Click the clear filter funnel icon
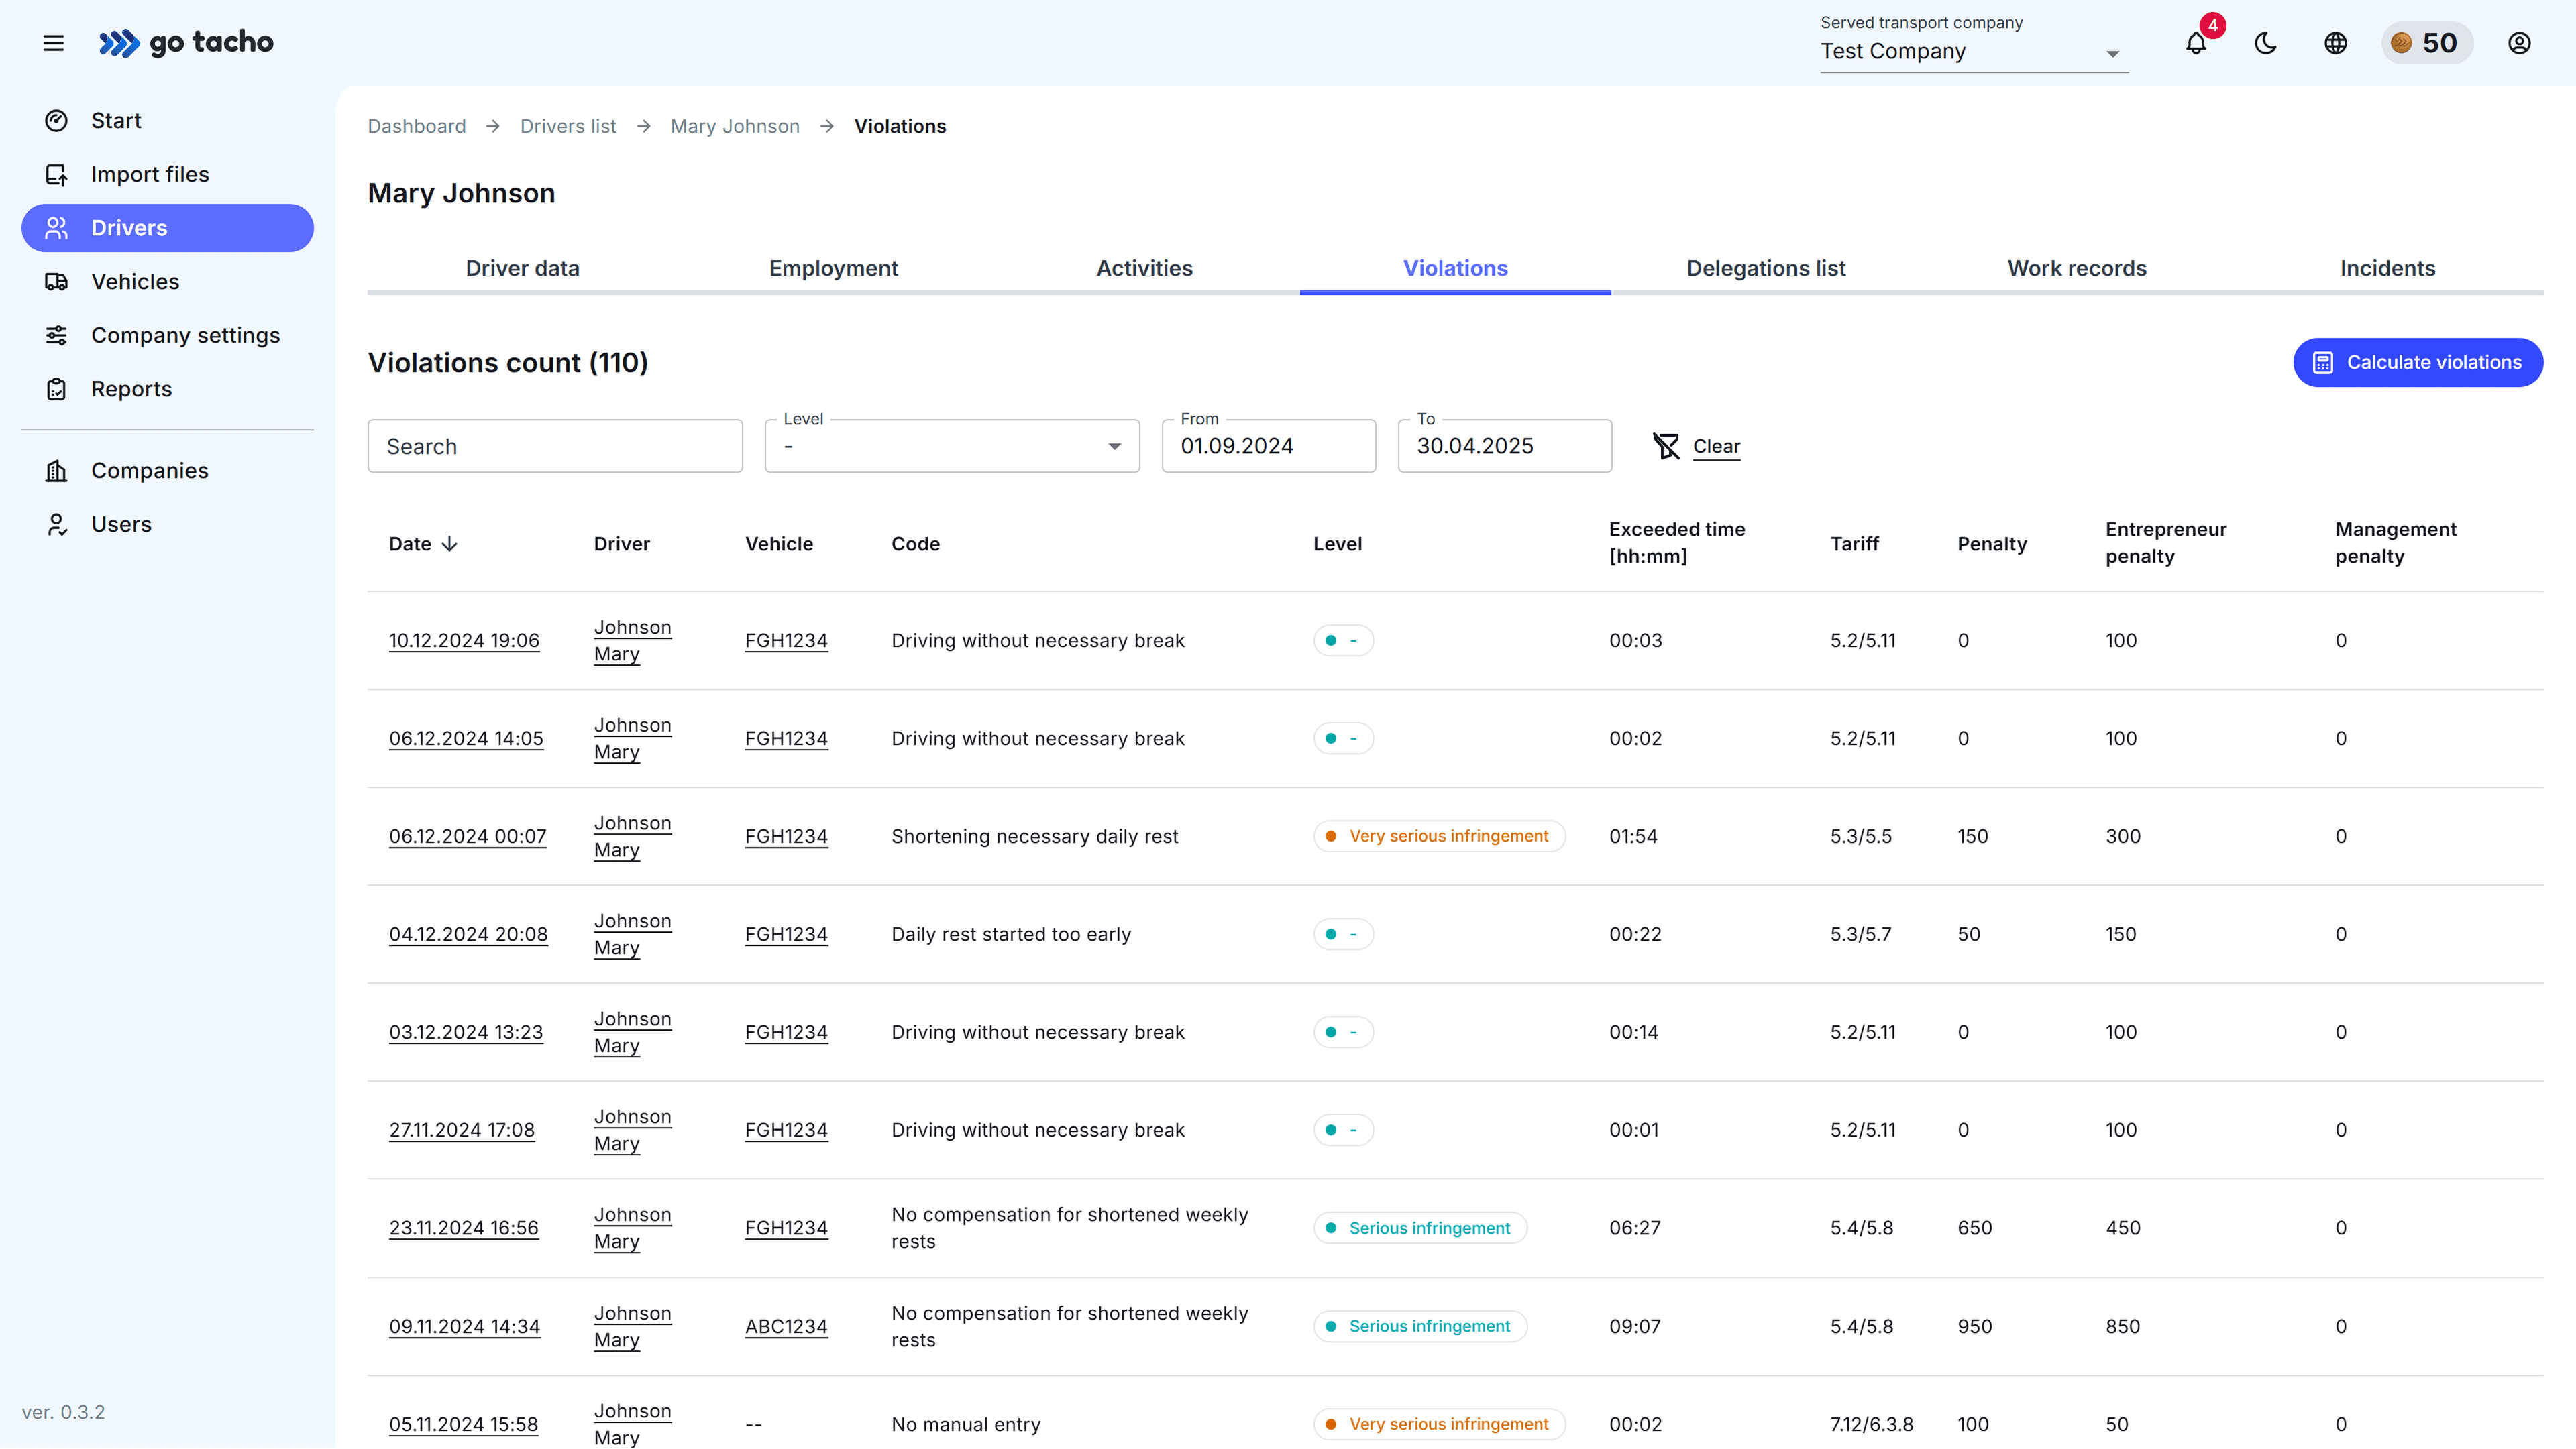 pos(1666,446)
